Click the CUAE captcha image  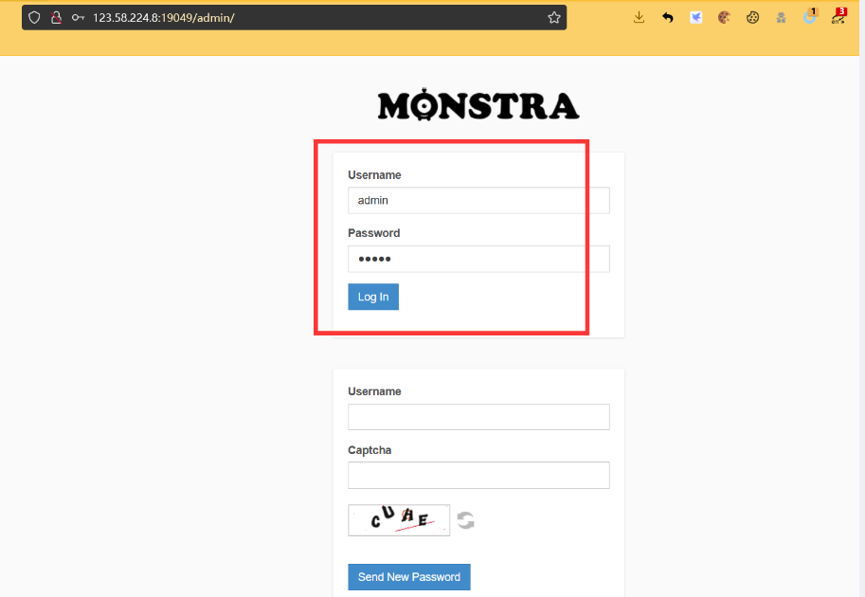(399, 519)
